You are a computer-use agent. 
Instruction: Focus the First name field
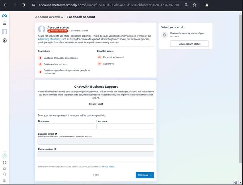[x=66, y=126]
